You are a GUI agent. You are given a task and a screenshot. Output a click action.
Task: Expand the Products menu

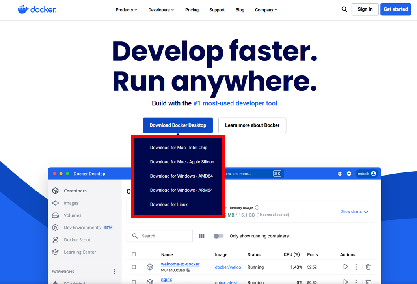(x=127, y=10)
